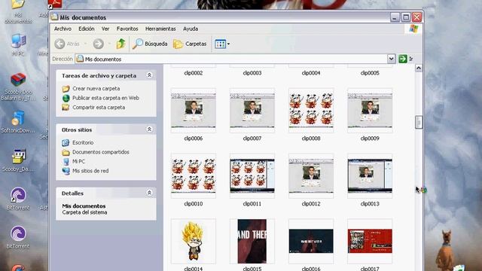This screenshot has height=271, width=482.
Task: Open the Forward button history dropdown arrow
Action: pyautogui.click(x=109, y=44)
